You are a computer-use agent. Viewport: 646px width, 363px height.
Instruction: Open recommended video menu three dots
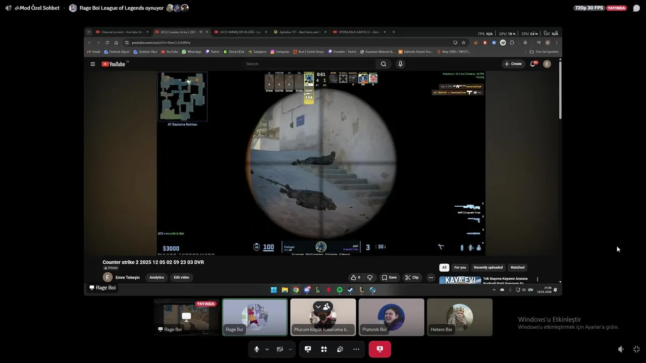[x=537, y=279]
